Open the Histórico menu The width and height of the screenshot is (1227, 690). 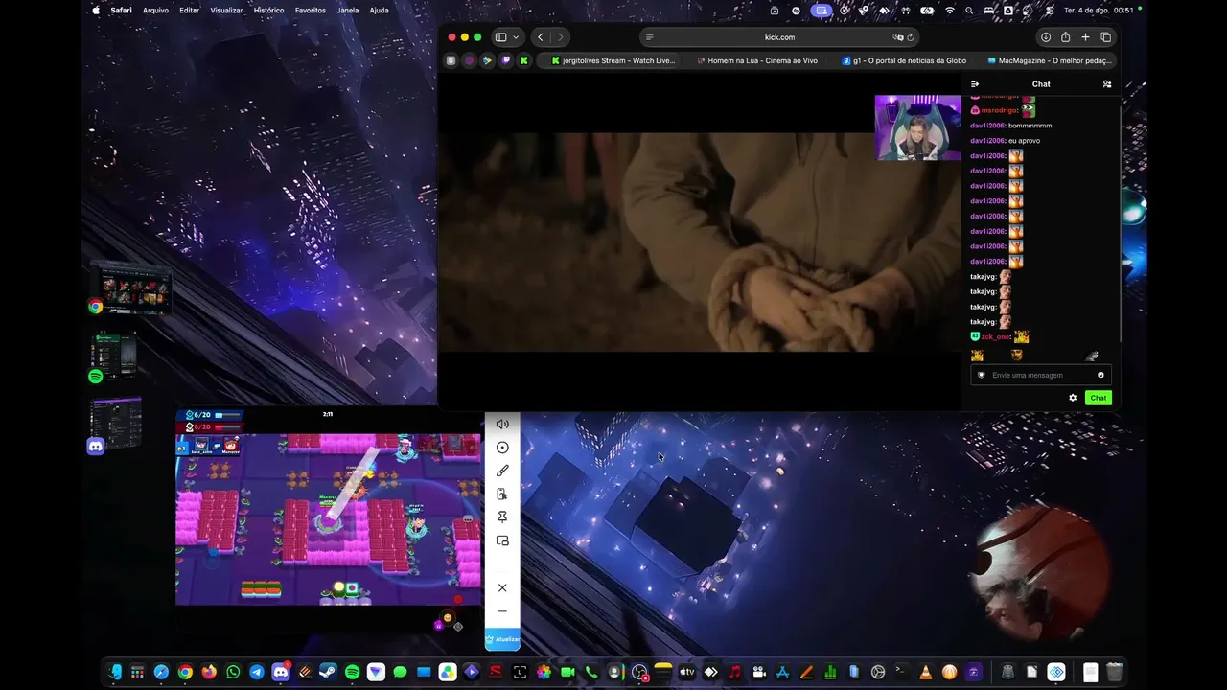point(269,11)
